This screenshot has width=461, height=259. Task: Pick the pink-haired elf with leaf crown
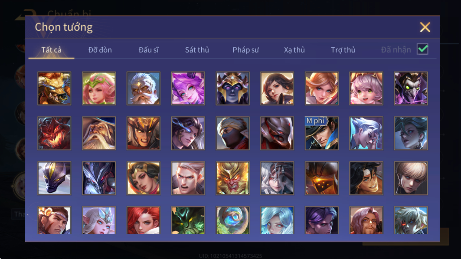(99, 88)
